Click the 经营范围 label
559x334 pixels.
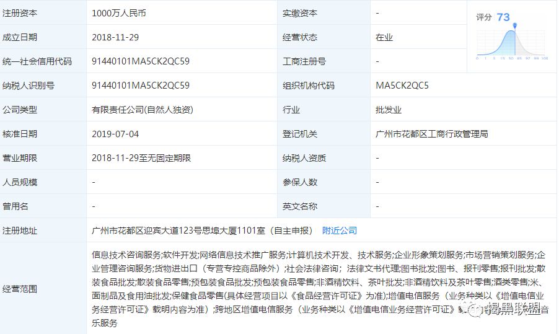point(20,289)
